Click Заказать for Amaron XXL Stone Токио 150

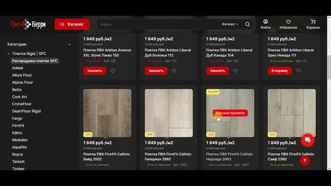[x=95, y=71]
